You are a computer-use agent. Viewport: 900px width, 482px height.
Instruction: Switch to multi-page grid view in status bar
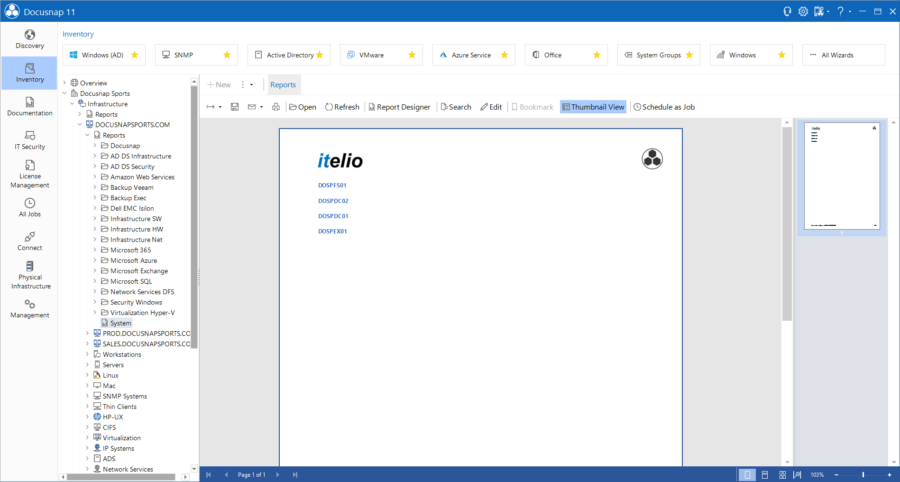tap(782, 474)
